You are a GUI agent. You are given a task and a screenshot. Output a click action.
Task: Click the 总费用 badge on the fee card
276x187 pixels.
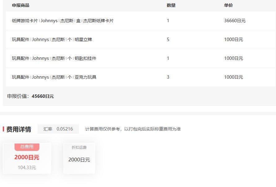(x=27, y=147)
